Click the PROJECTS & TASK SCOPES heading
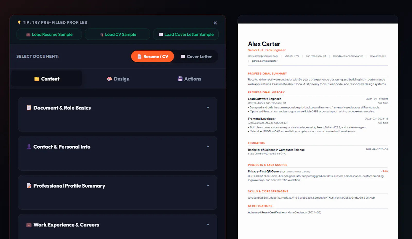Screen dimensions: 412x239 [268, 165]
